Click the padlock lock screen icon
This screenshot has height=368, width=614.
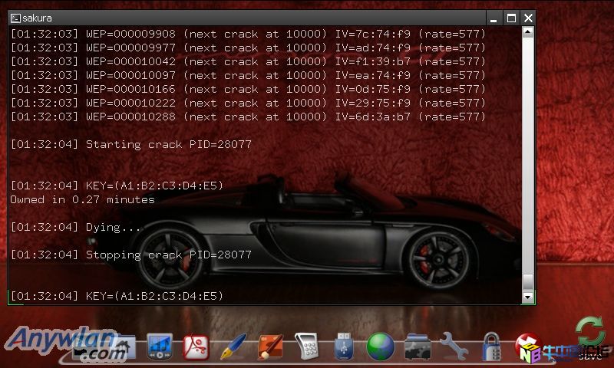click(491, 347)
